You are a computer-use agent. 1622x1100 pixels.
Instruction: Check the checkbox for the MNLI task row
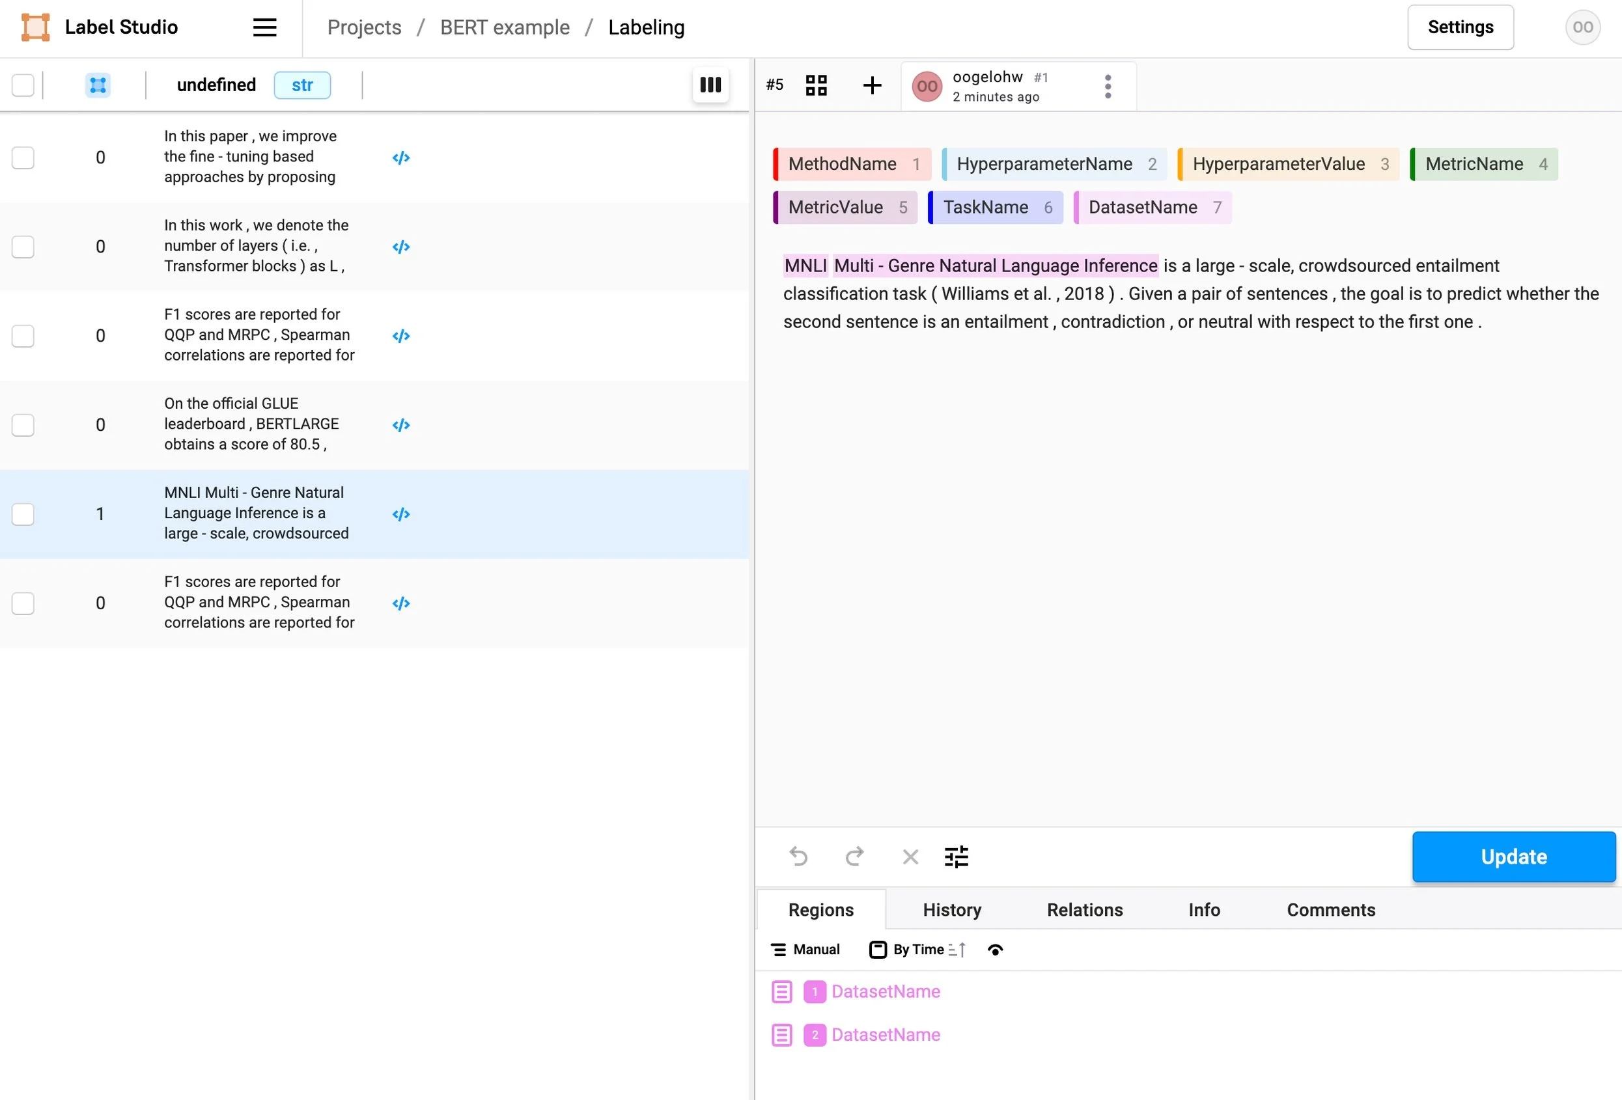[23, 514]
